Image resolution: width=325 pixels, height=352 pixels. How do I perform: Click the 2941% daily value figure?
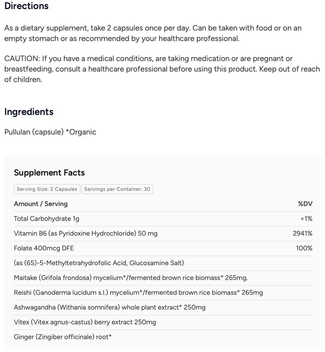303,233
